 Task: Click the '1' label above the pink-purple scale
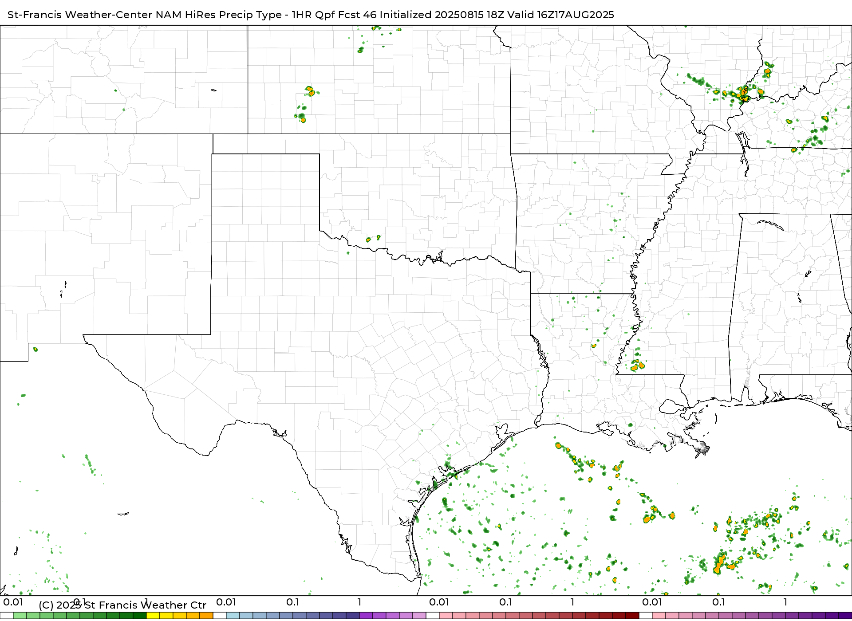tap(785, 602)
